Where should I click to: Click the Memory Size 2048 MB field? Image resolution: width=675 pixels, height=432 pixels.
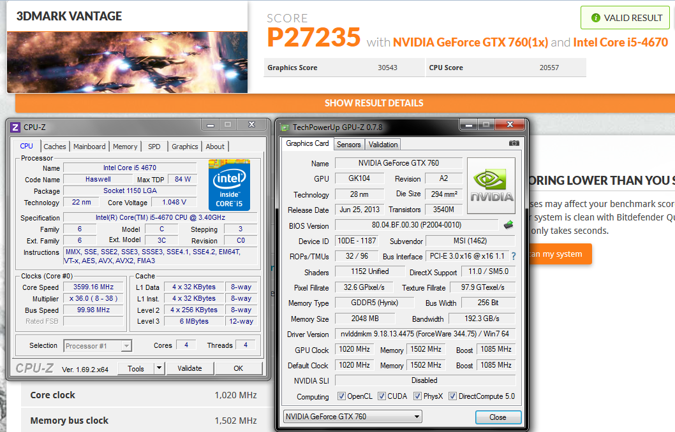coord(365,319)
